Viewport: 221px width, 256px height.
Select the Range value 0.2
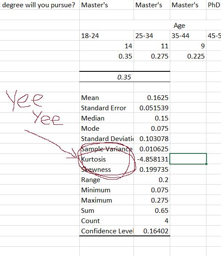coord(152,179)
